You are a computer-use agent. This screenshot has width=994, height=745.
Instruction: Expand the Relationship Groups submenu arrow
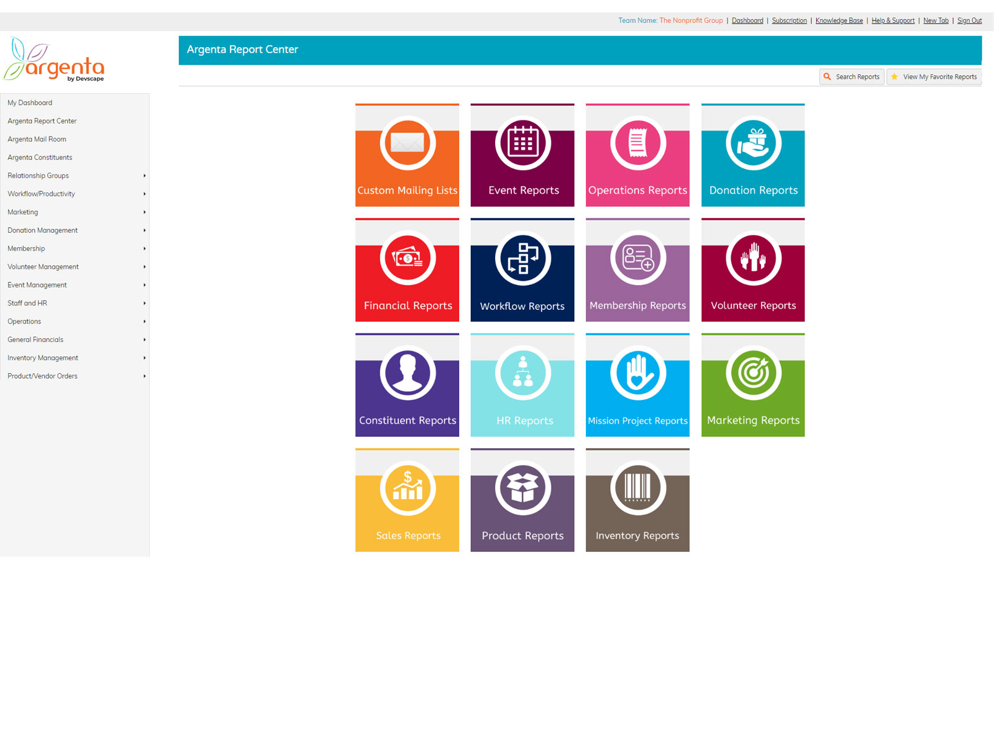click(x=145, y=176)
